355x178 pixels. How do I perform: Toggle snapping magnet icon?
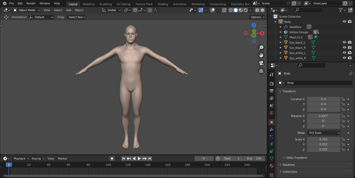point(135,10)
